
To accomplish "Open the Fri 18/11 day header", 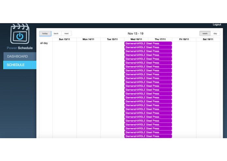I will (184, 39).
